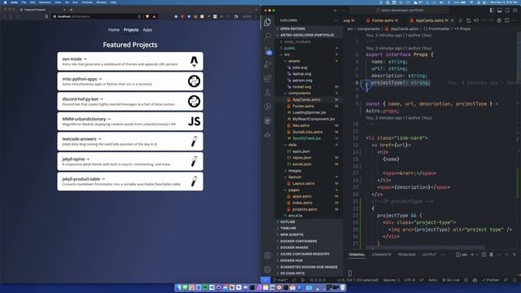Open the Terminal menu in macOS menu bar
This screenshot has height=293, width=521.
click(x=87, y=2)
